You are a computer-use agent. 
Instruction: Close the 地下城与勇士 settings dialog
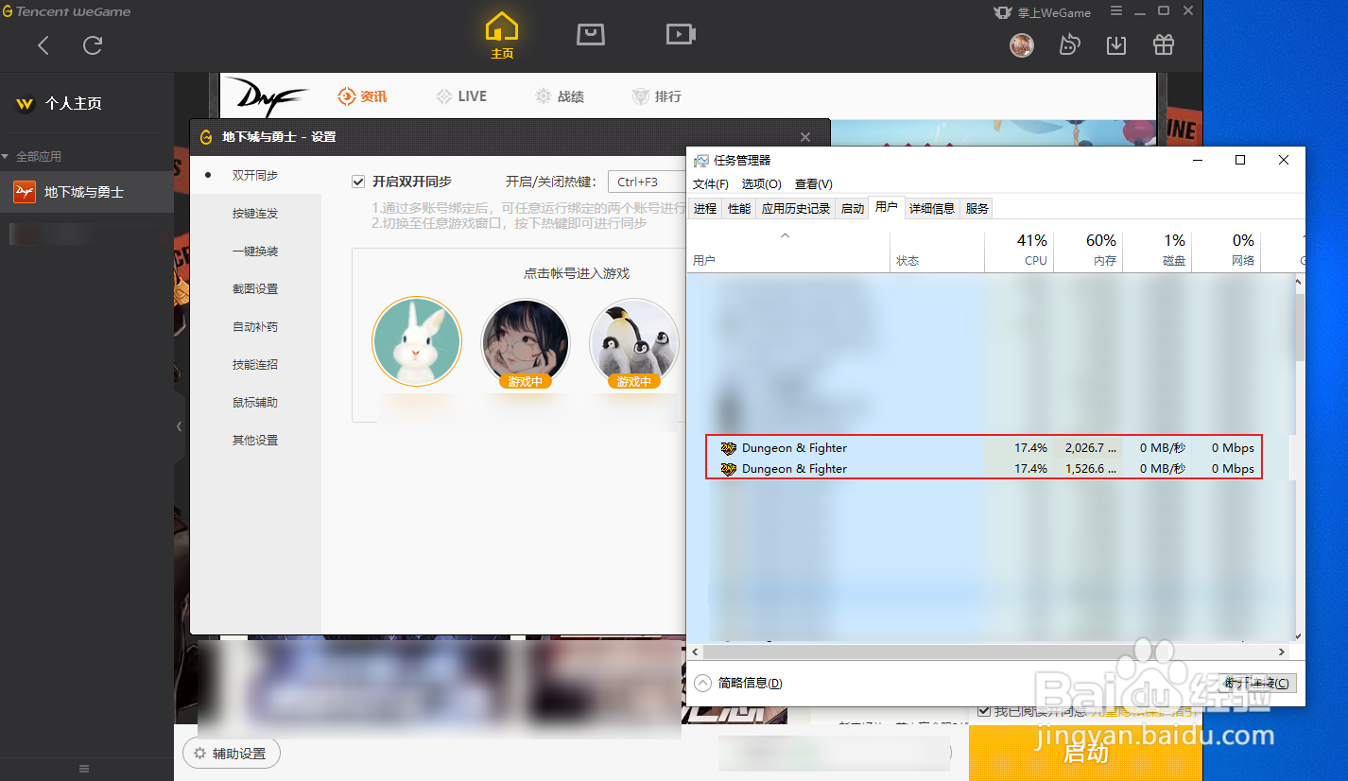click(805, 137)
